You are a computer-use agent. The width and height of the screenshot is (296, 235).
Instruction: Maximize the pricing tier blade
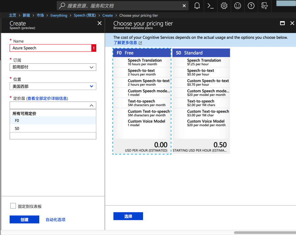pyautogui.click(x=282, y=23)
